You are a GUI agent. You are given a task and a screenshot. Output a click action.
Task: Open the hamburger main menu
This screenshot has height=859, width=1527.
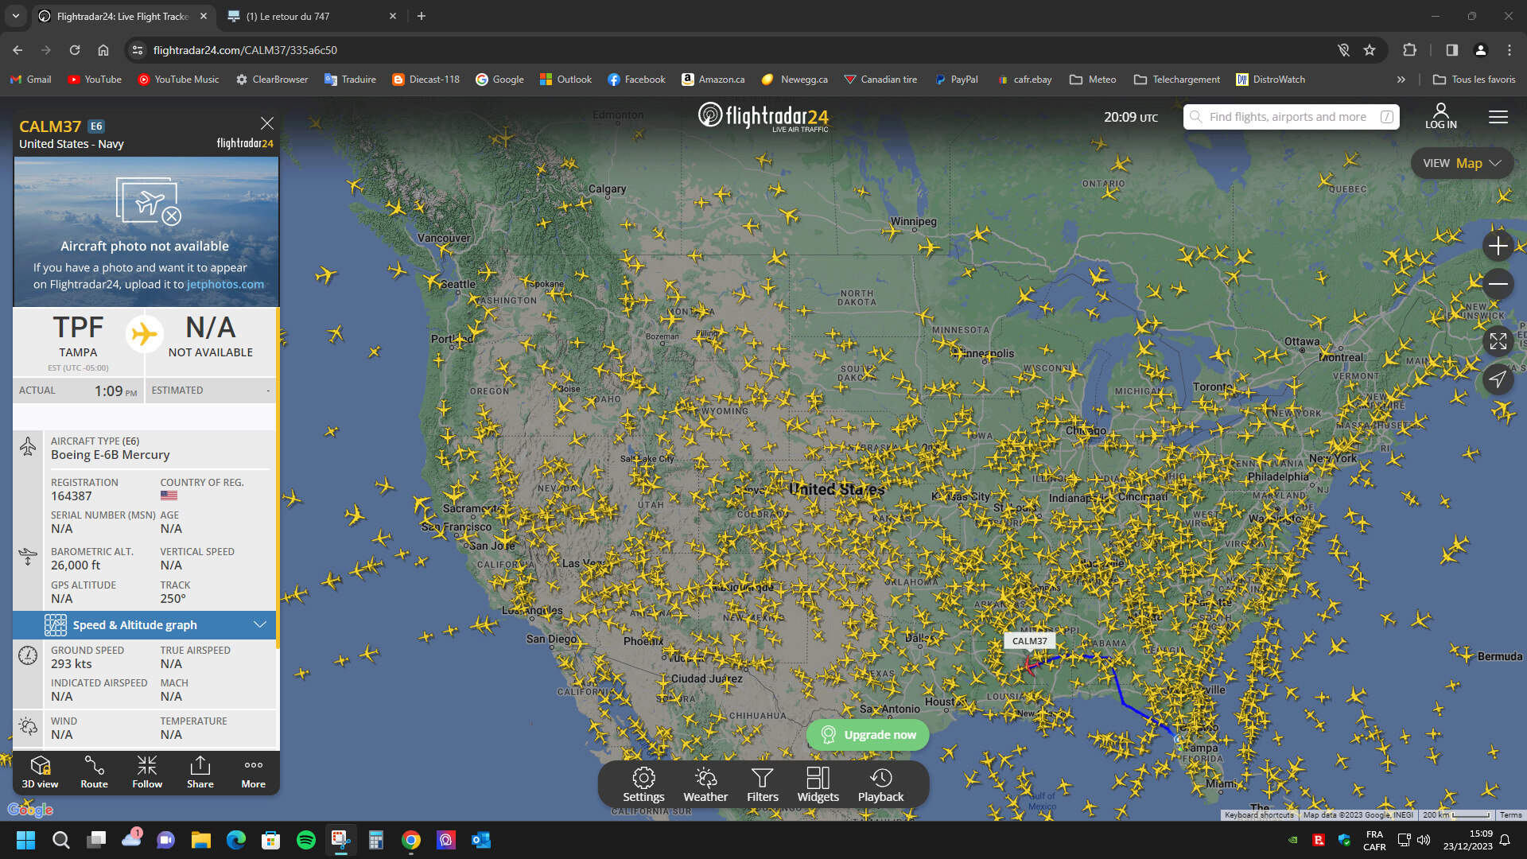(1498, 117)
